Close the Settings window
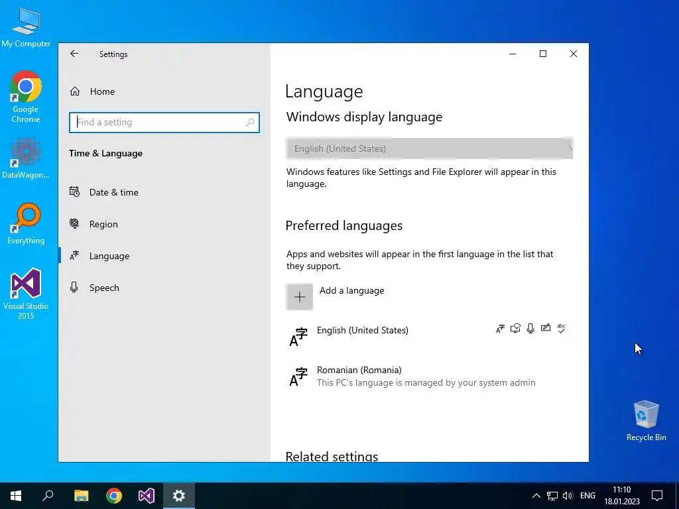The width and height of the screenshot is (679, 509). tap(574, 54)
